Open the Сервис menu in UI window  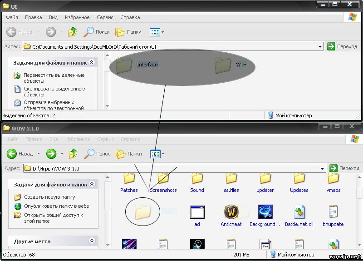tap(105, 17)
